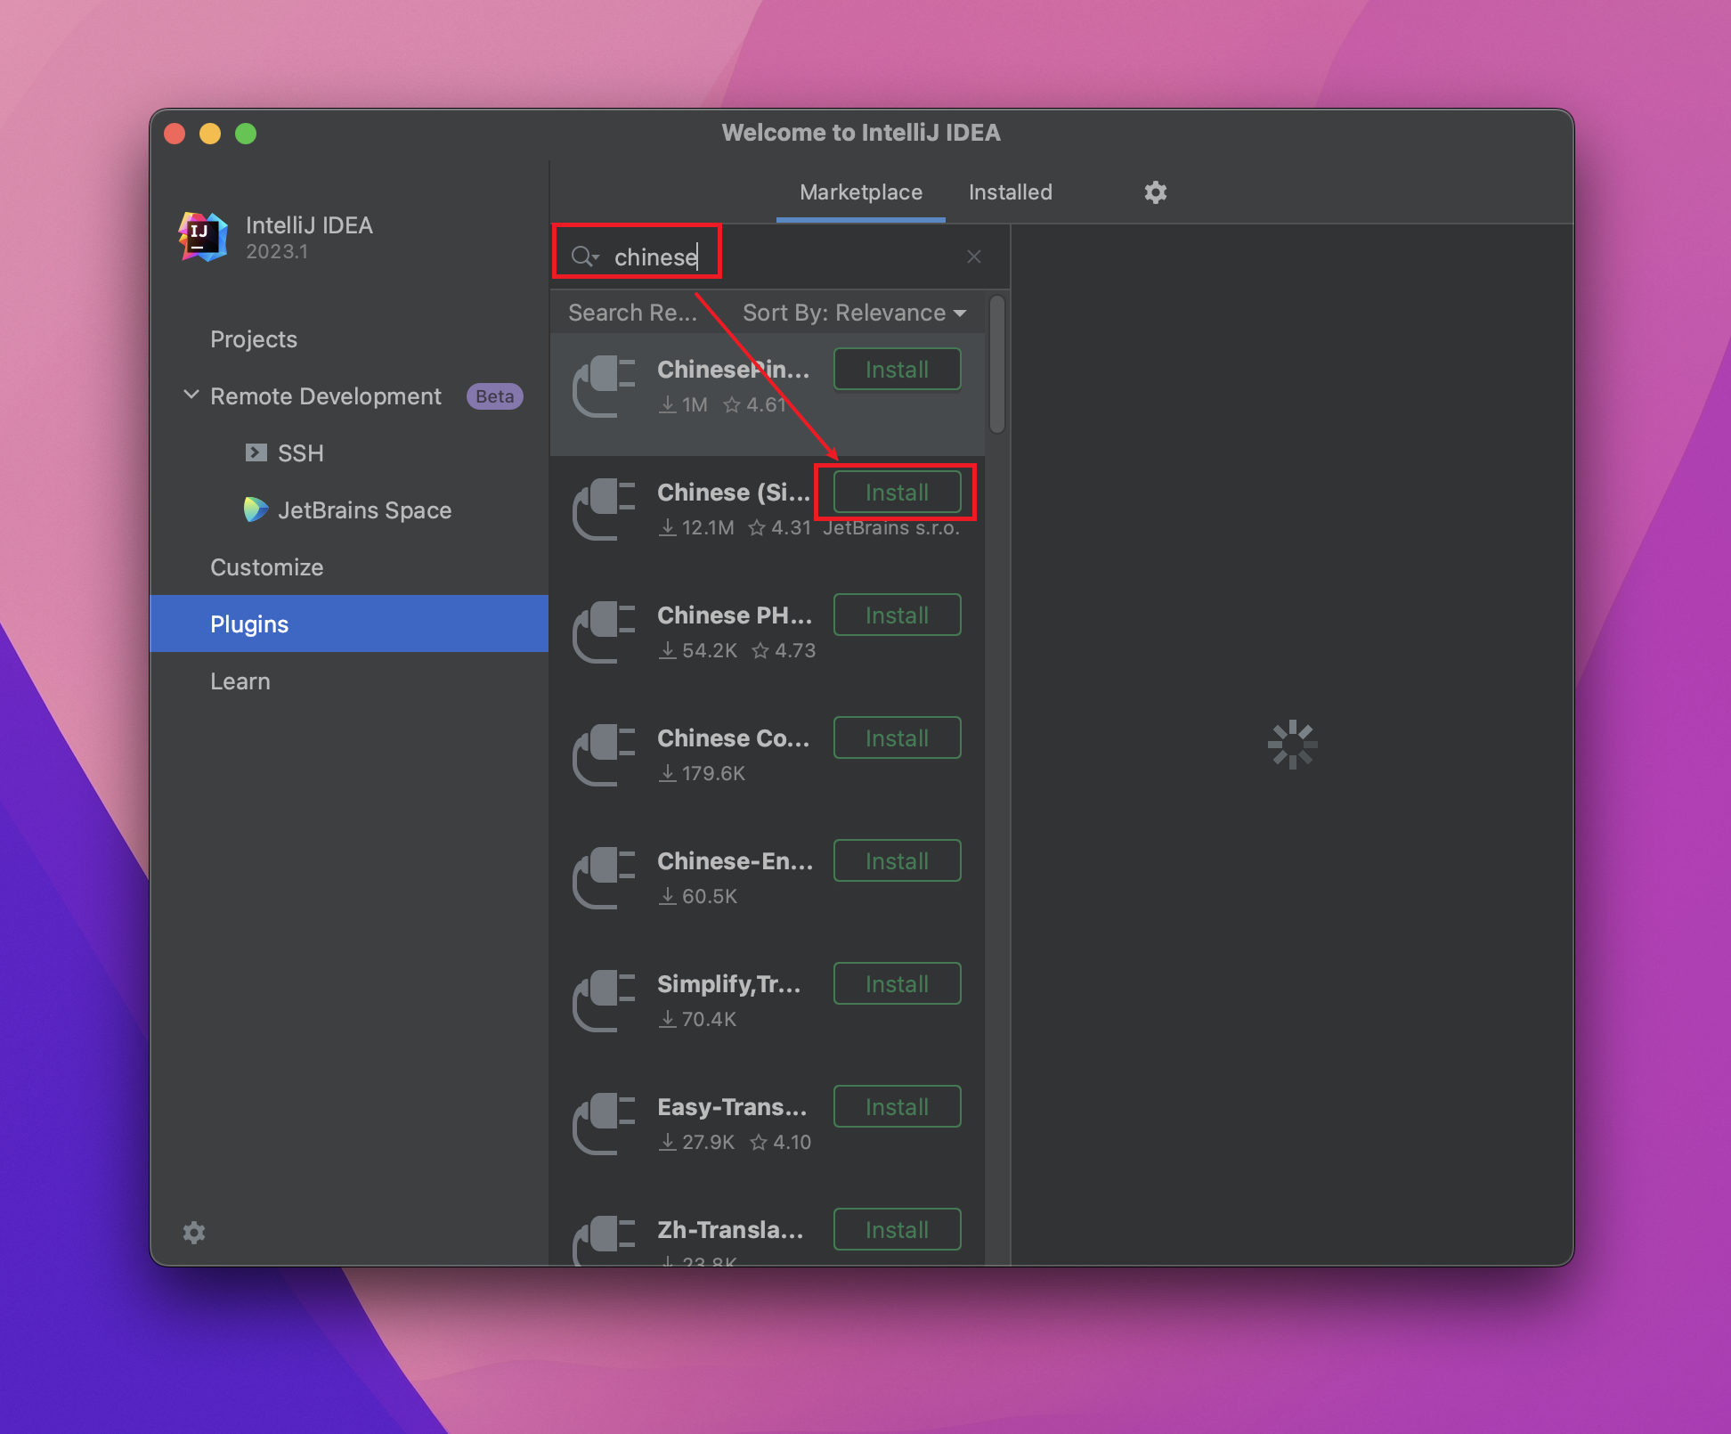Screen dimensions: 1731x1434
Task: Click the IntelliJ IDEA logo icon
Action: click(x=203, y=236)
